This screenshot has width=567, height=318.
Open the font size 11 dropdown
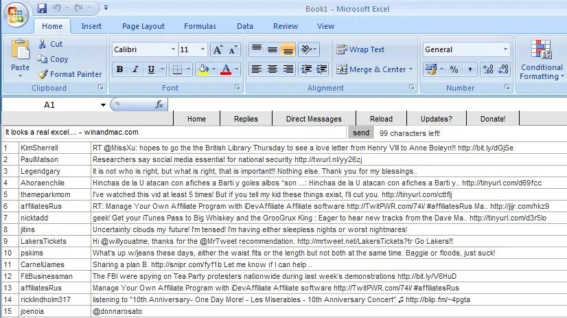click(202, 49)
